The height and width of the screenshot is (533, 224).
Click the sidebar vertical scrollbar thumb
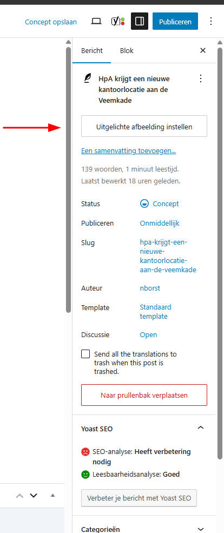[219, 253]
